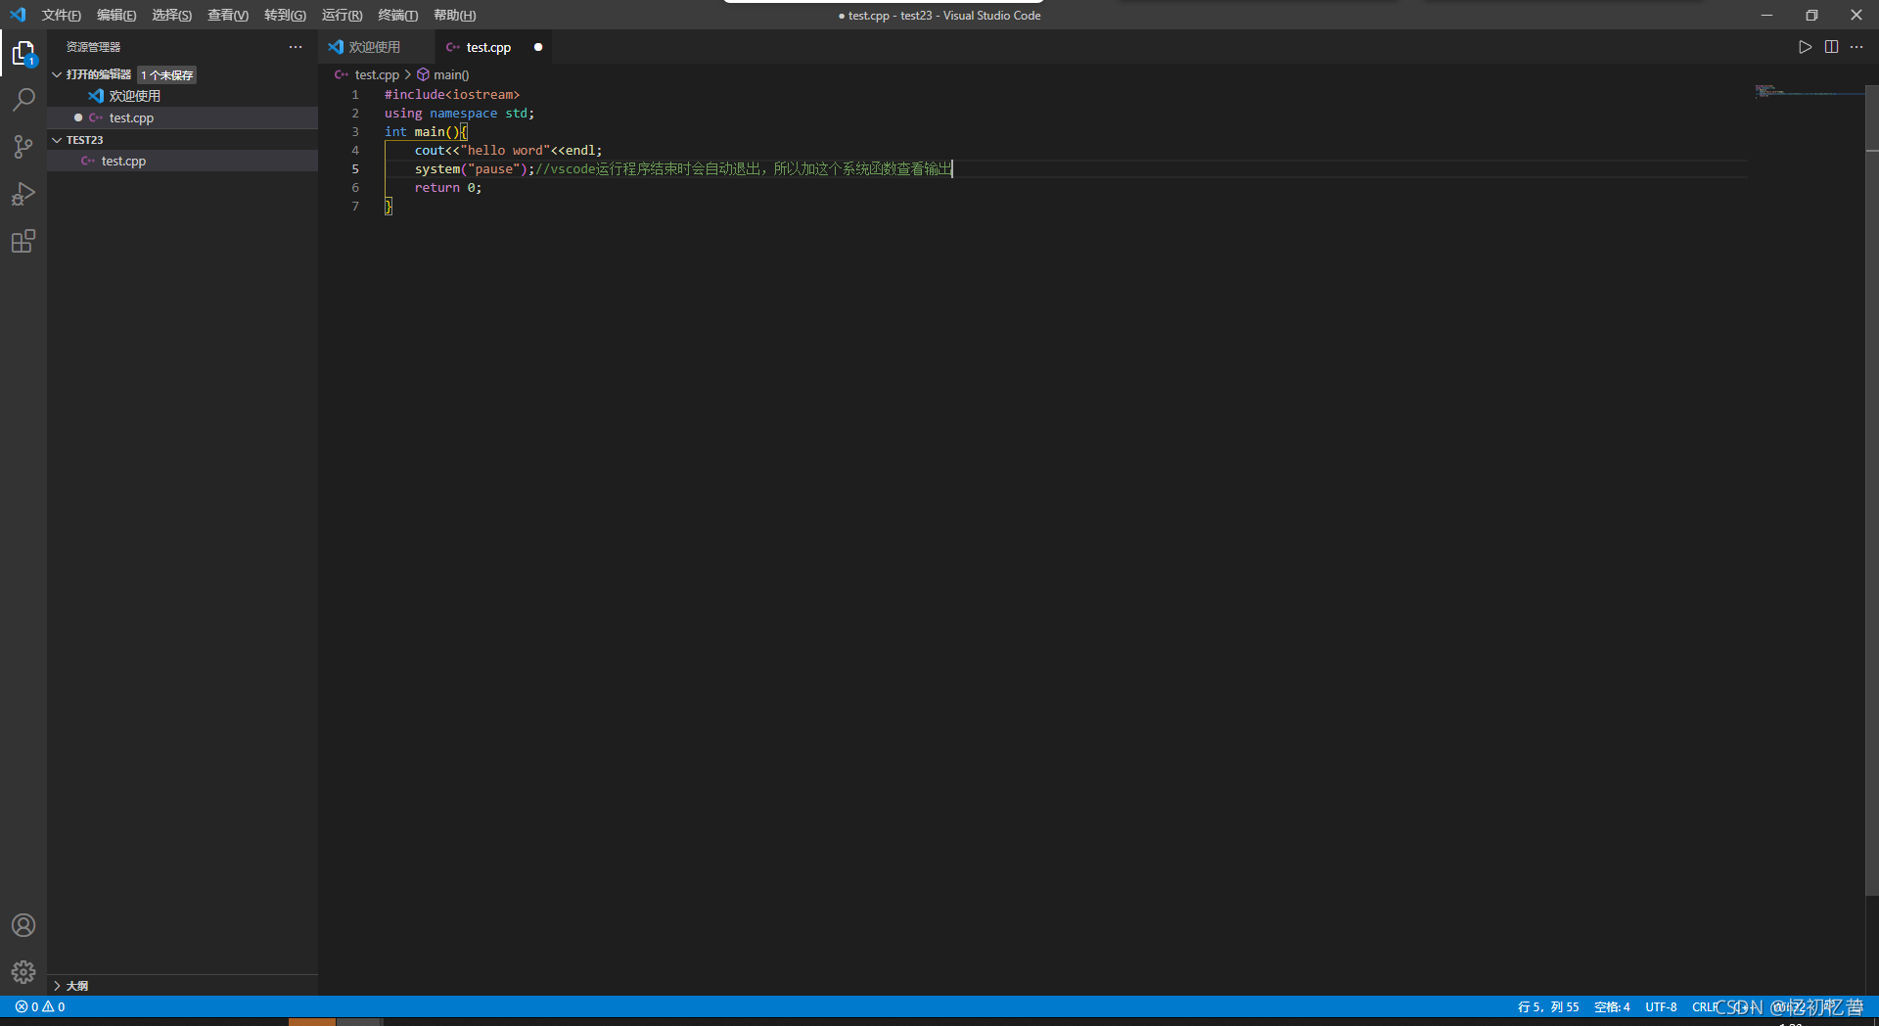Viewport: 1879px width, 1026px height.
Task: Click test.cpp in the breadcrumb
Action: pos(377,74)
